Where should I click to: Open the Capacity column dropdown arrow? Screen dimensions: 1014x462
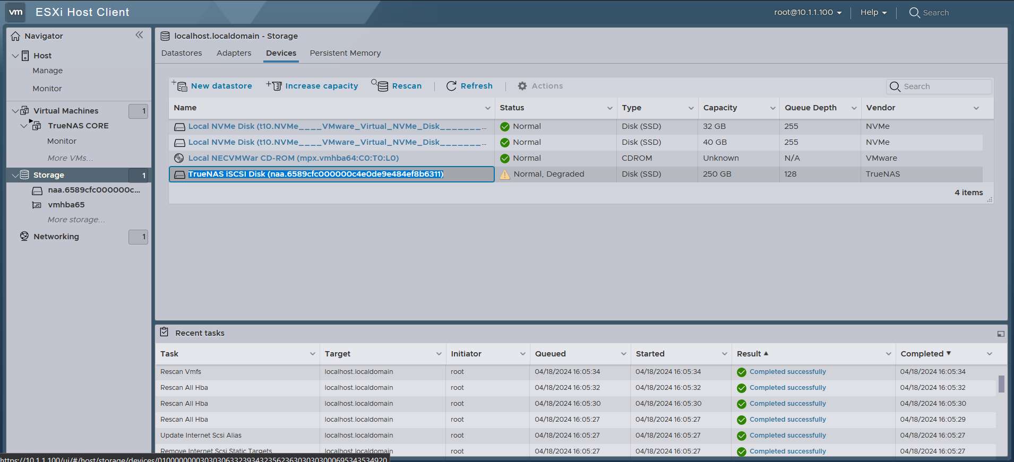tap(772, 108)
